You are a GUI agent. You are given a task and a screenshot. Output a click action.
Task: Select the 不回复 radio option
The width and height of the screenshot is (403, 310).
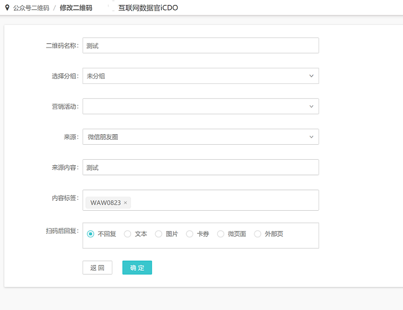tap(90, 234)
